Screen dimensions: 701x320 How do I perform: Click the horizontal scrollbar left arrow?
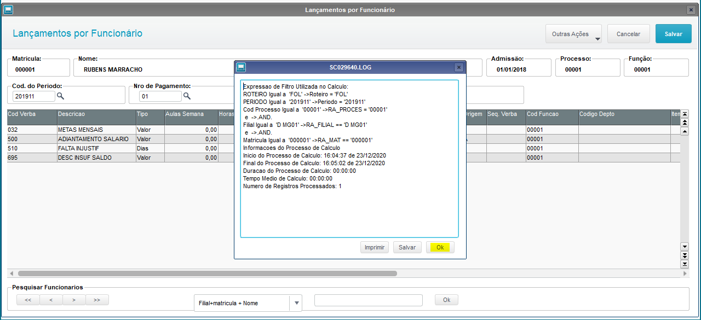point(10,273)
